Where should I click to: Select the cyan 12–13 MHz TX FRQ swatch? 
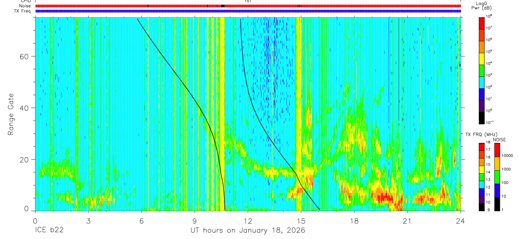point(482,184)
